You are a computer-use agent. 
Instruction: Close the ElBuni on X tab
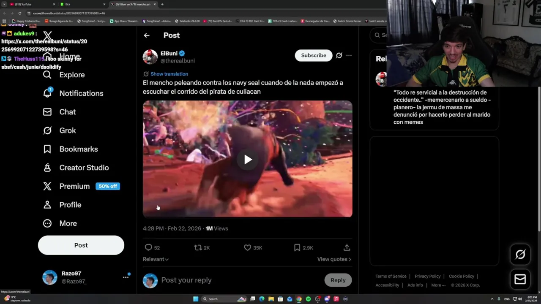155,4
